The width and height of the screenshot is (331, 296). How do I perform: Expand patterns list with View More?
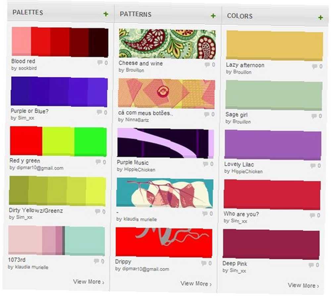196,283
